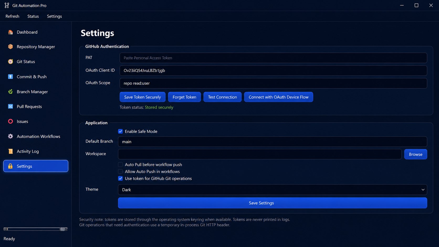The image size is (439, 247).
Task: Check Allow Auto Push in workflows
Action: pos(120,171)
